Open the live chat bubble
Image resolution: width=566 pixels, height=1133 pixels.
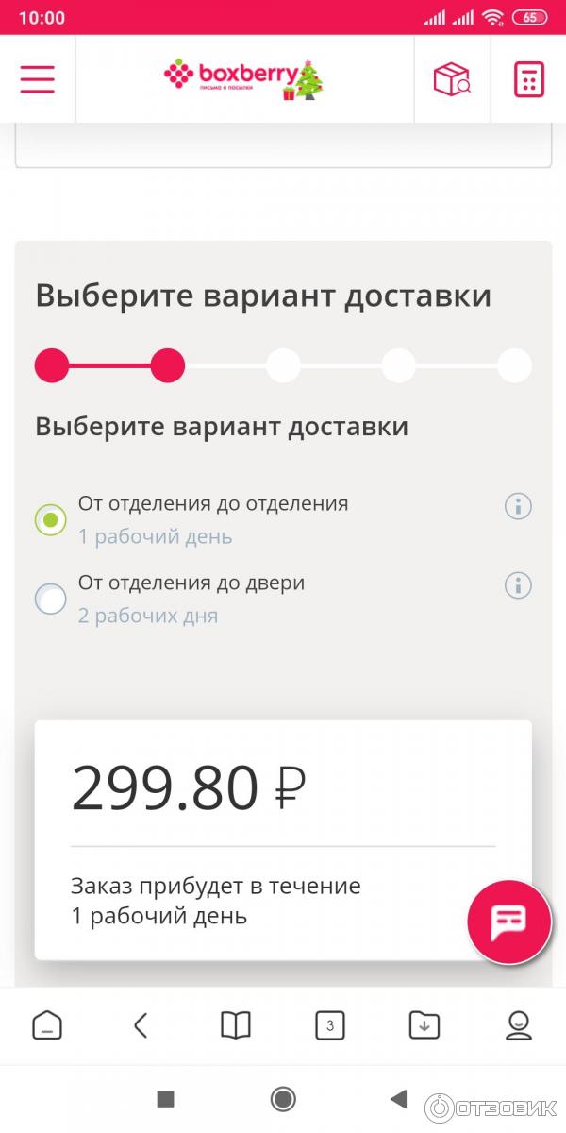[x=509, y=922]
